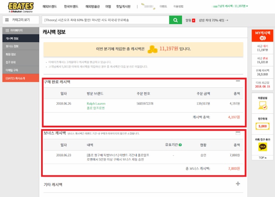
Task: Open 이용방법 in top navigation
Action: (x=178, y=6)
